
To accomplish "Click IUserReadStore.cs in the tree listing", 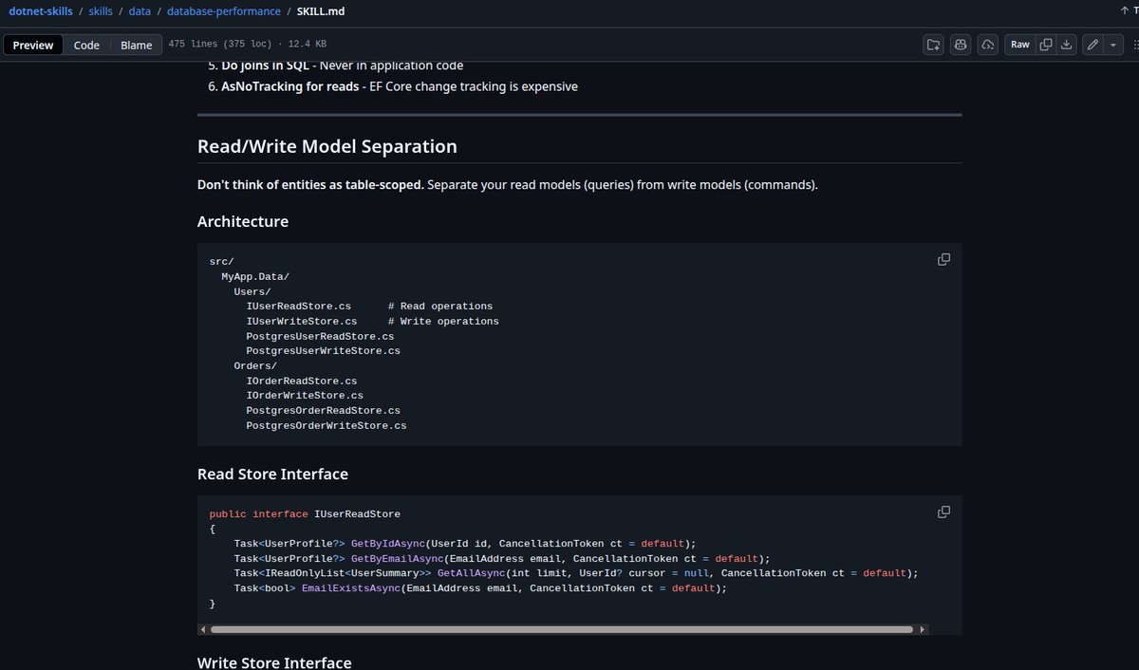I will tap(299, 307).
